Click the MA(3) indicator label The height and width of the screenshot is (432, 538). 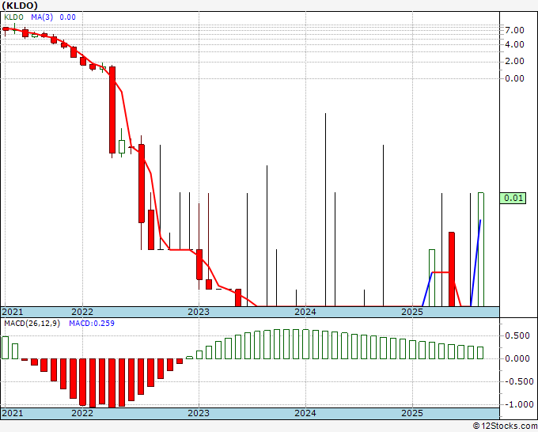pos(42,17)
